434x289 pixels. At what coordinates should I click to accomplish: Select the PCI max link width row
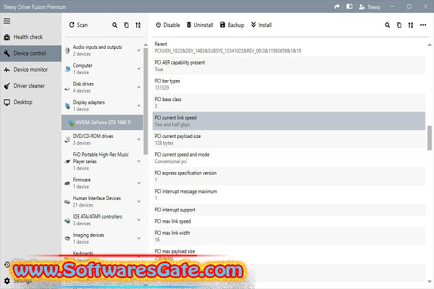click(289, 236)
